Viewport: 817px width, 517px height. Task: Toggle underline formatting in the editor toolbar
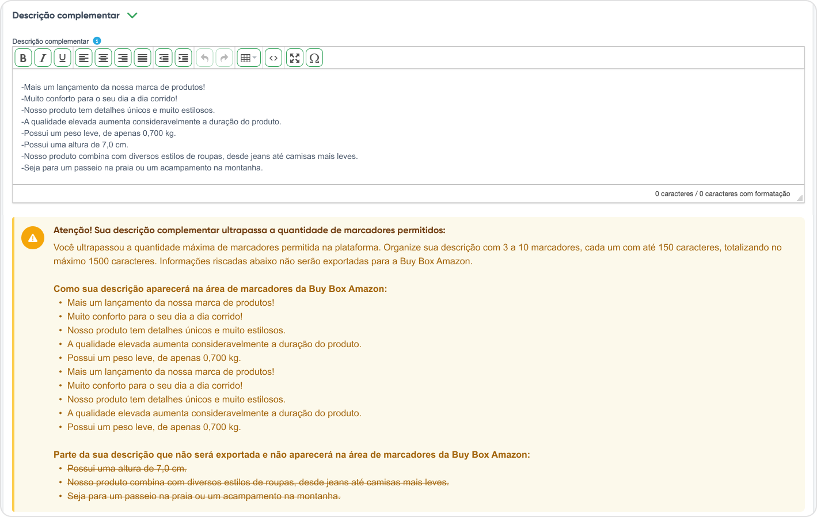coord(62,58)
